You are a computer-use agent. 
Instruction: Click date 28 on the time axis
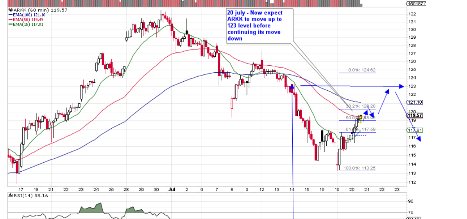click(x=126, y=190)
